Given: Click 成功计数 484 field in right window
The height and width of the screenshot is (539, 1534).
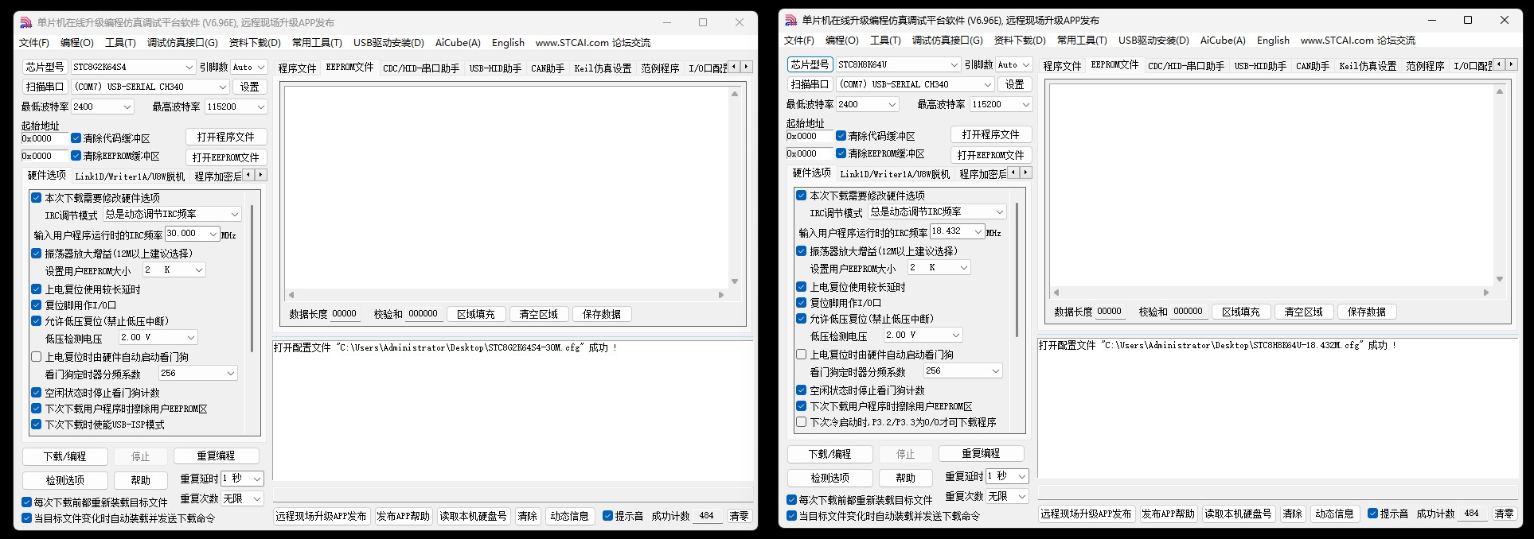Looking at the screenshot, I should coord(1473,514).
